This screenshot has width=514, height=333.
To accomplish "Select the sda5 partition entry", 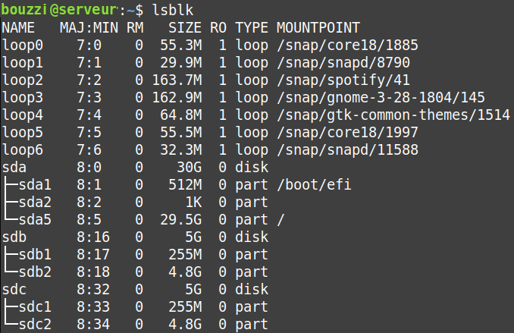I will click(35, 219).
